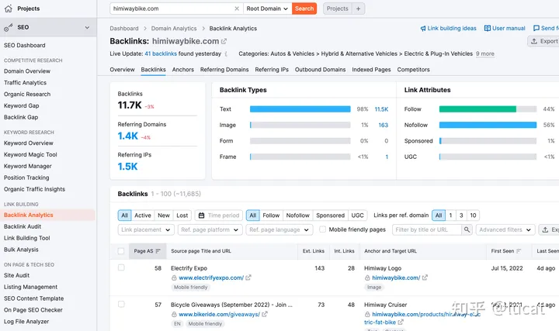Click the Link building ideas megaphone icon
The width and height of the screenshot is (559, 331).
(x=423, y=29)
